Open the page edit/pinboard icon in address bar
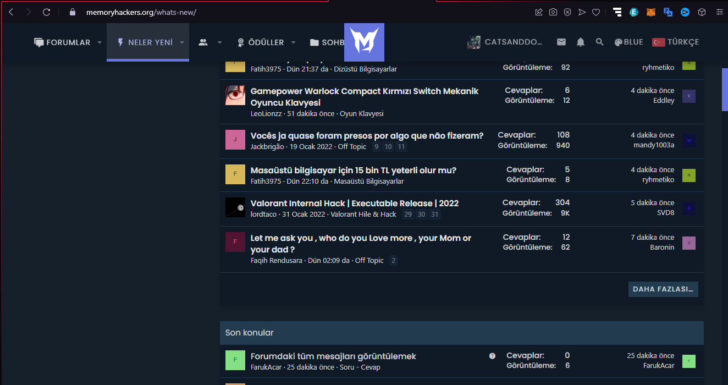The image size is (728, 385). tap(539, 12)
